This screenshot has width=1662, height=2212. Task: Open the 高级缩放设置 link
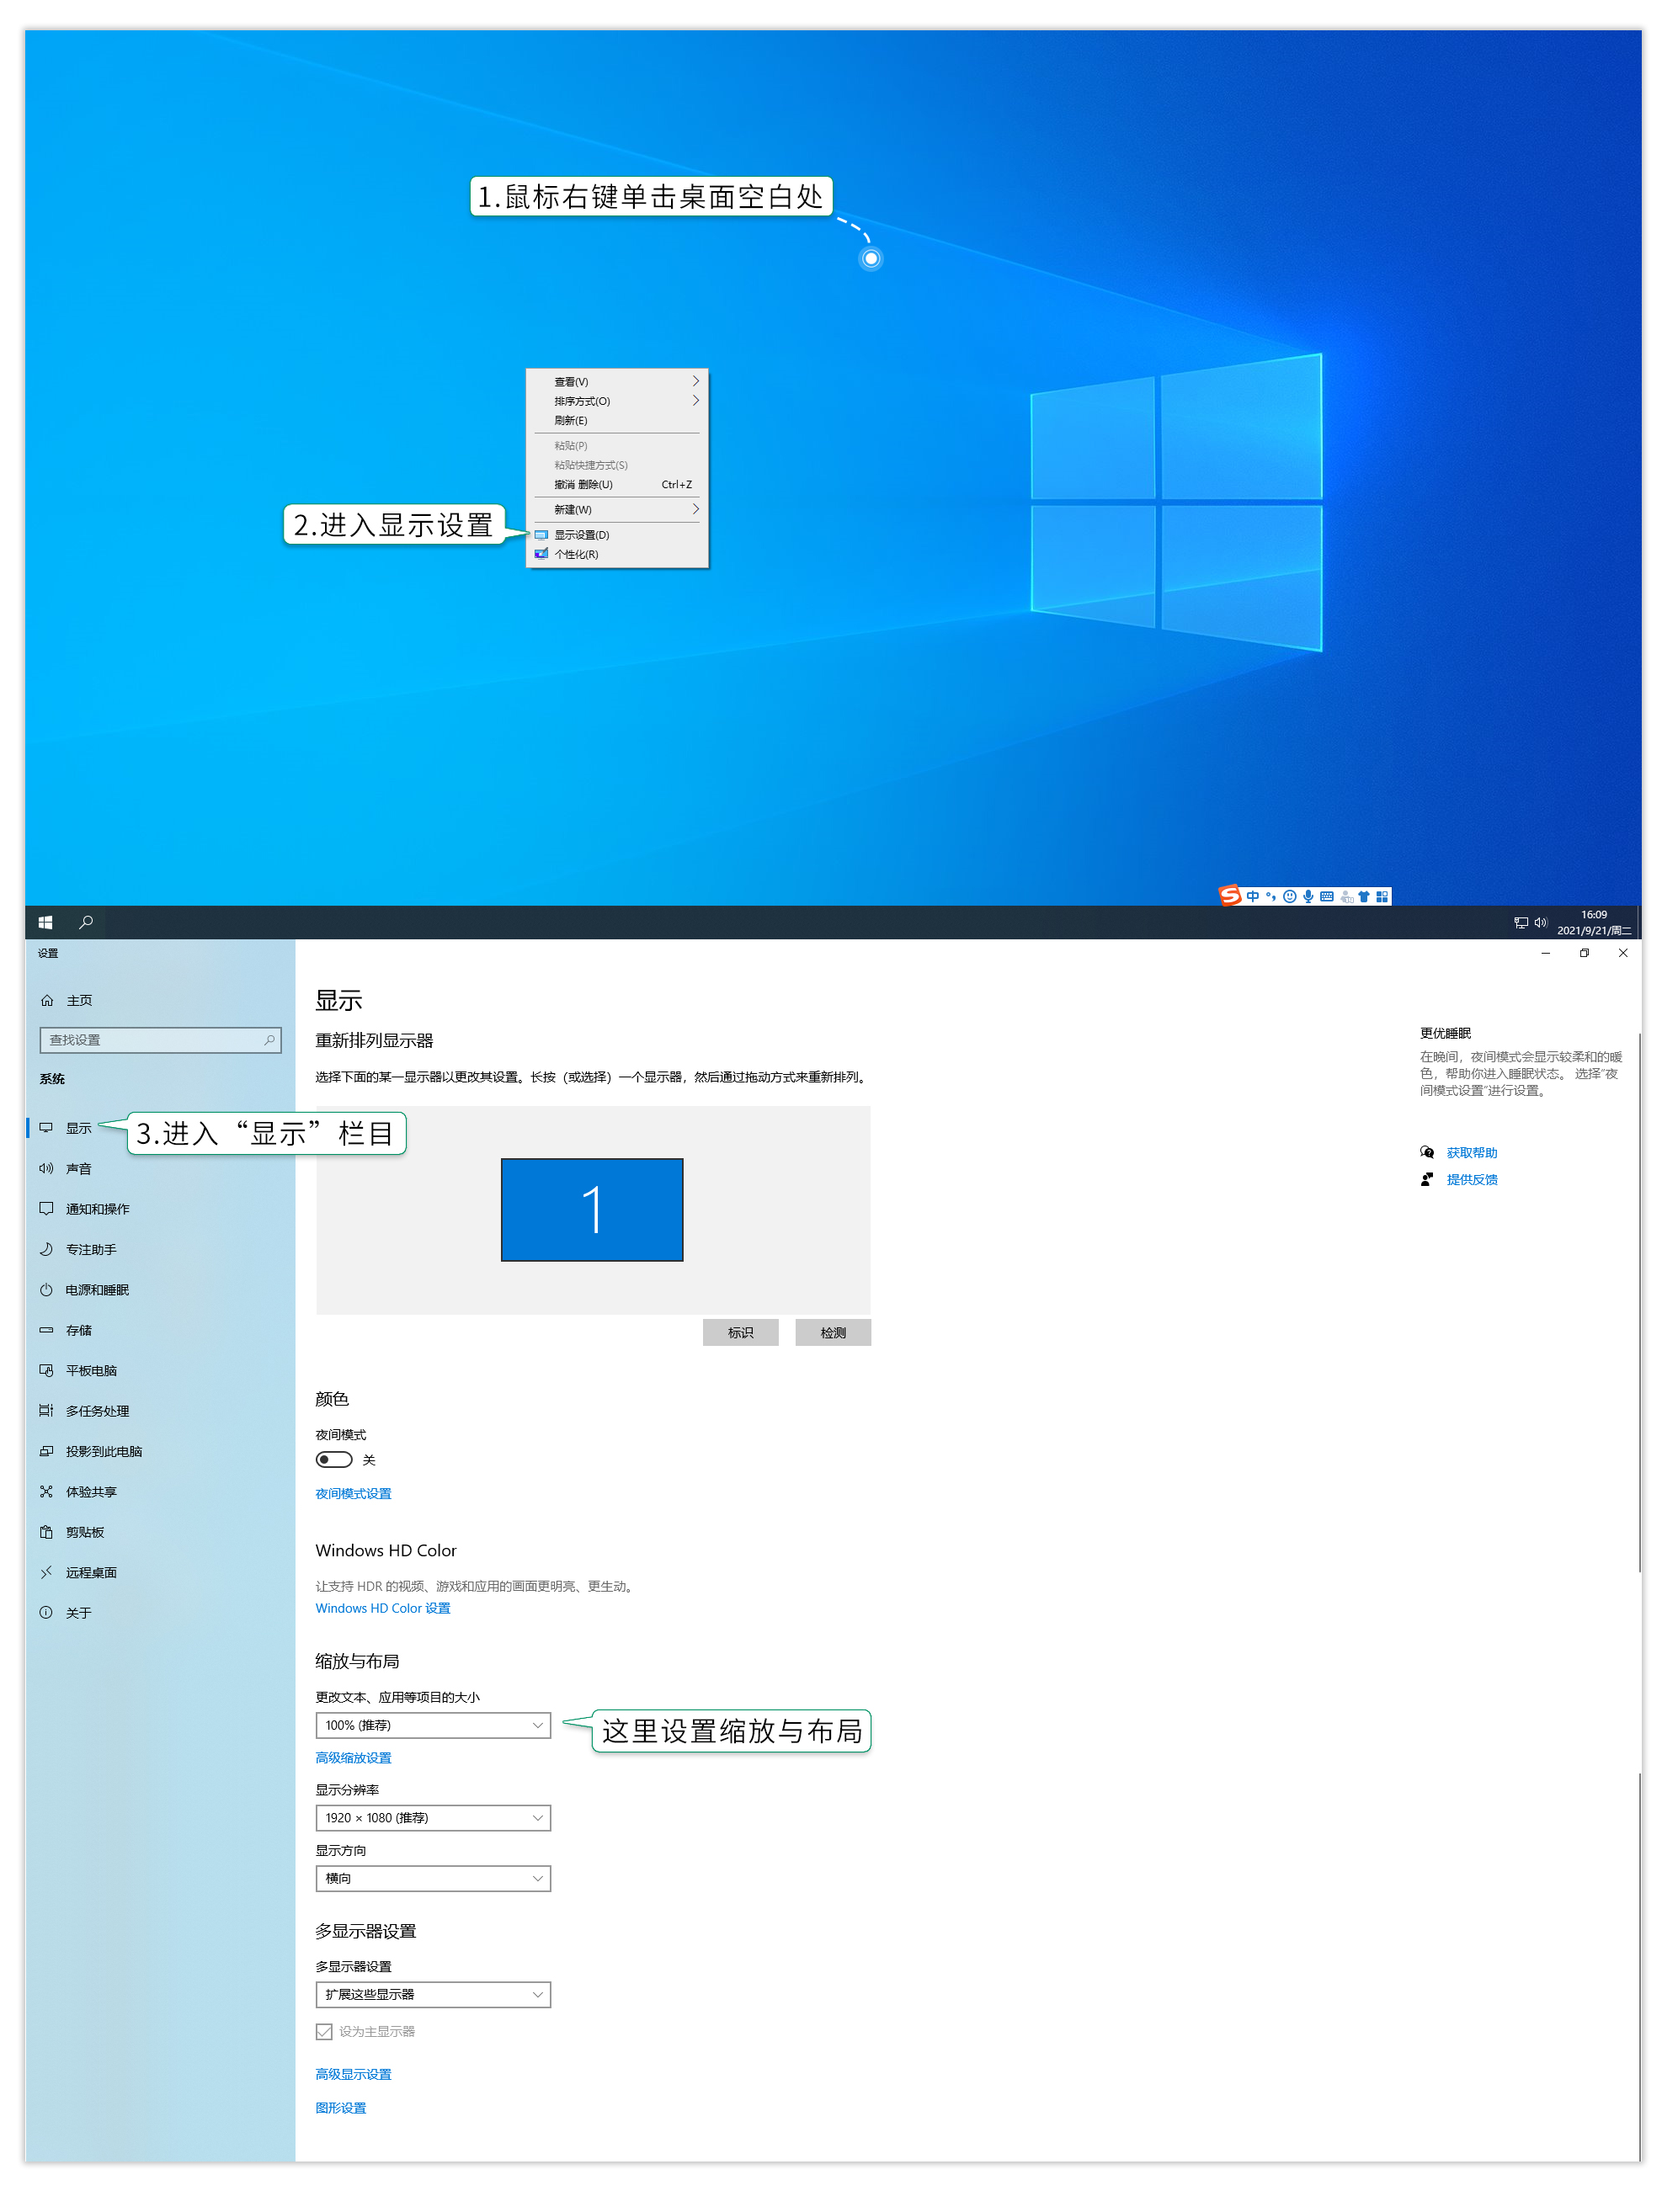353,1757
